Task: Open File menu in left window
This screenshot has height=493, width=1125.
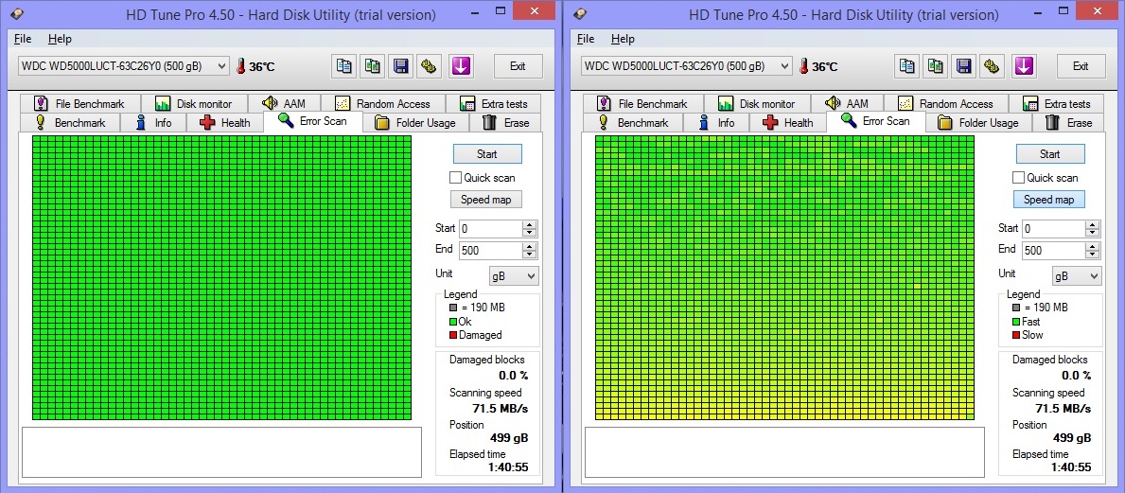Action: [23, 39]
